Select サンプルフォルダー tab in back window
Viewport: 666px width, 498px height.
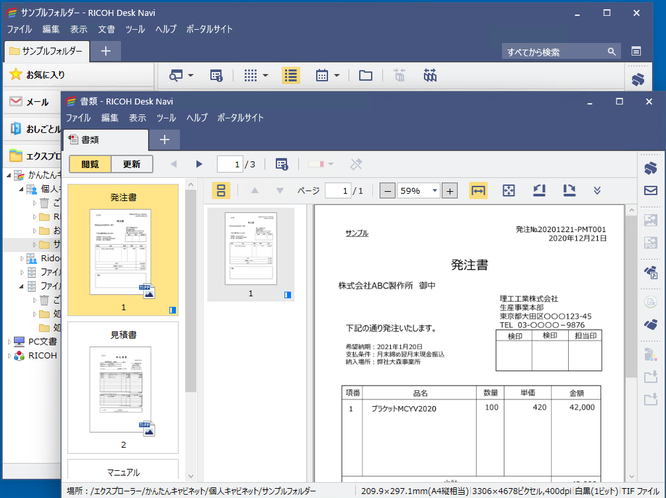point(47,51)
